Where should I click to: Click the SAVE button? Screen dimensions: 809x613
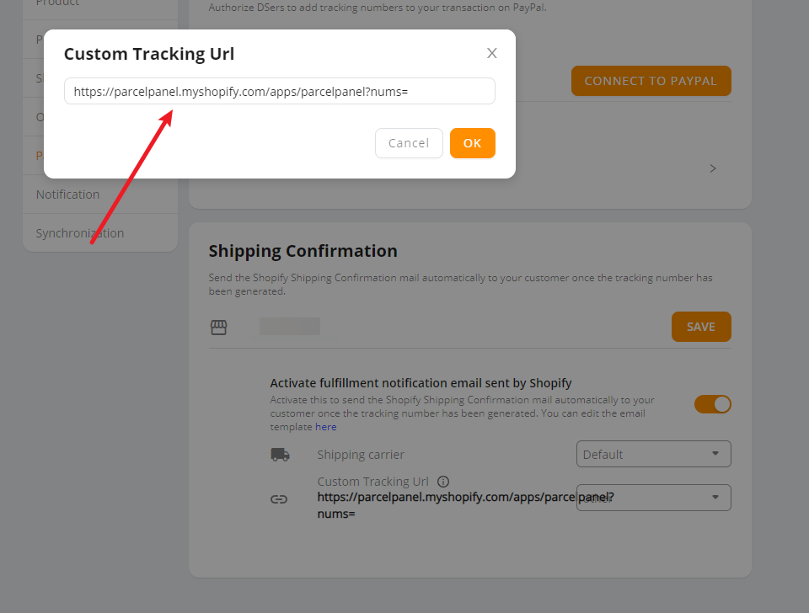pos(701,327)
